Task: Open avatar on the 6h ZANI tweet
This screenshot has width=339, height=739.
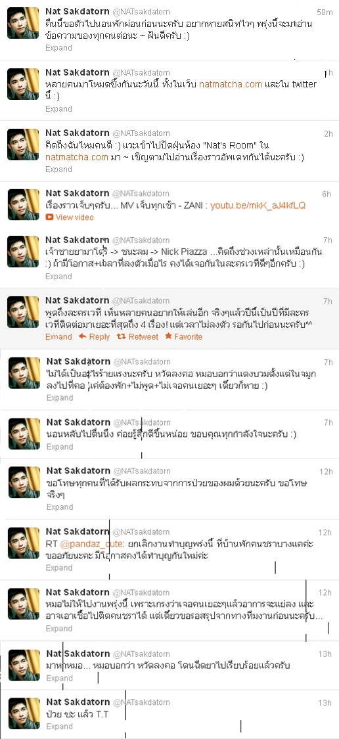Action: [24, 204]
